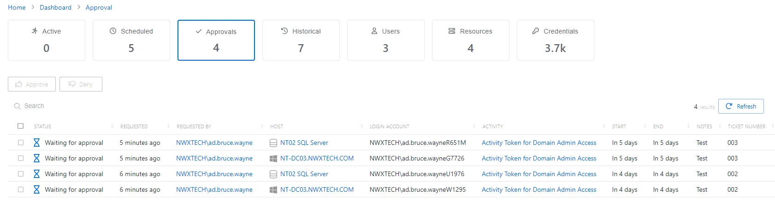Sort by Activity column header

click(x=492, y=126)
